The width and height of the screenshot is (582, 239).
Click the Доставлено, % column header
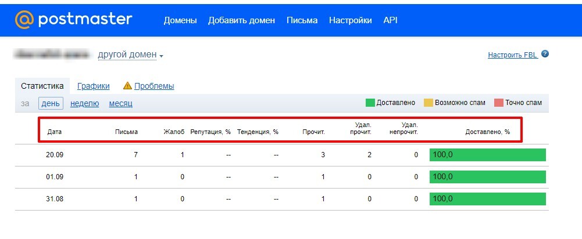pyautogui.click(x=488, y=132)
